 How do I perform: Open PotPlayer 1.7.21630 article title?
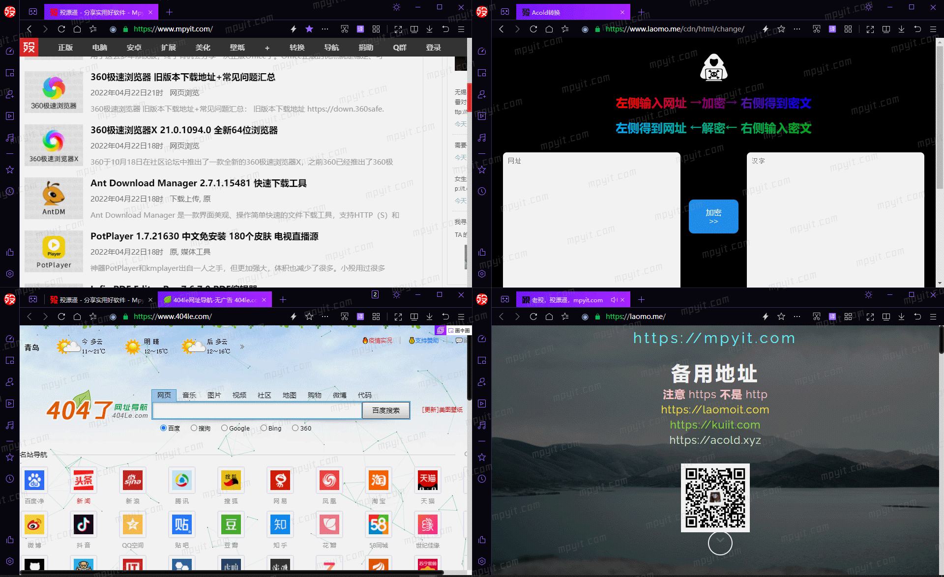(x=205, y=236)
